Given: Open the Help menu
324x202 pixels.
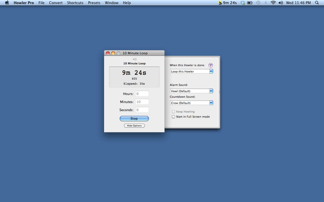Looking at the screenshot, I should 127,3.
